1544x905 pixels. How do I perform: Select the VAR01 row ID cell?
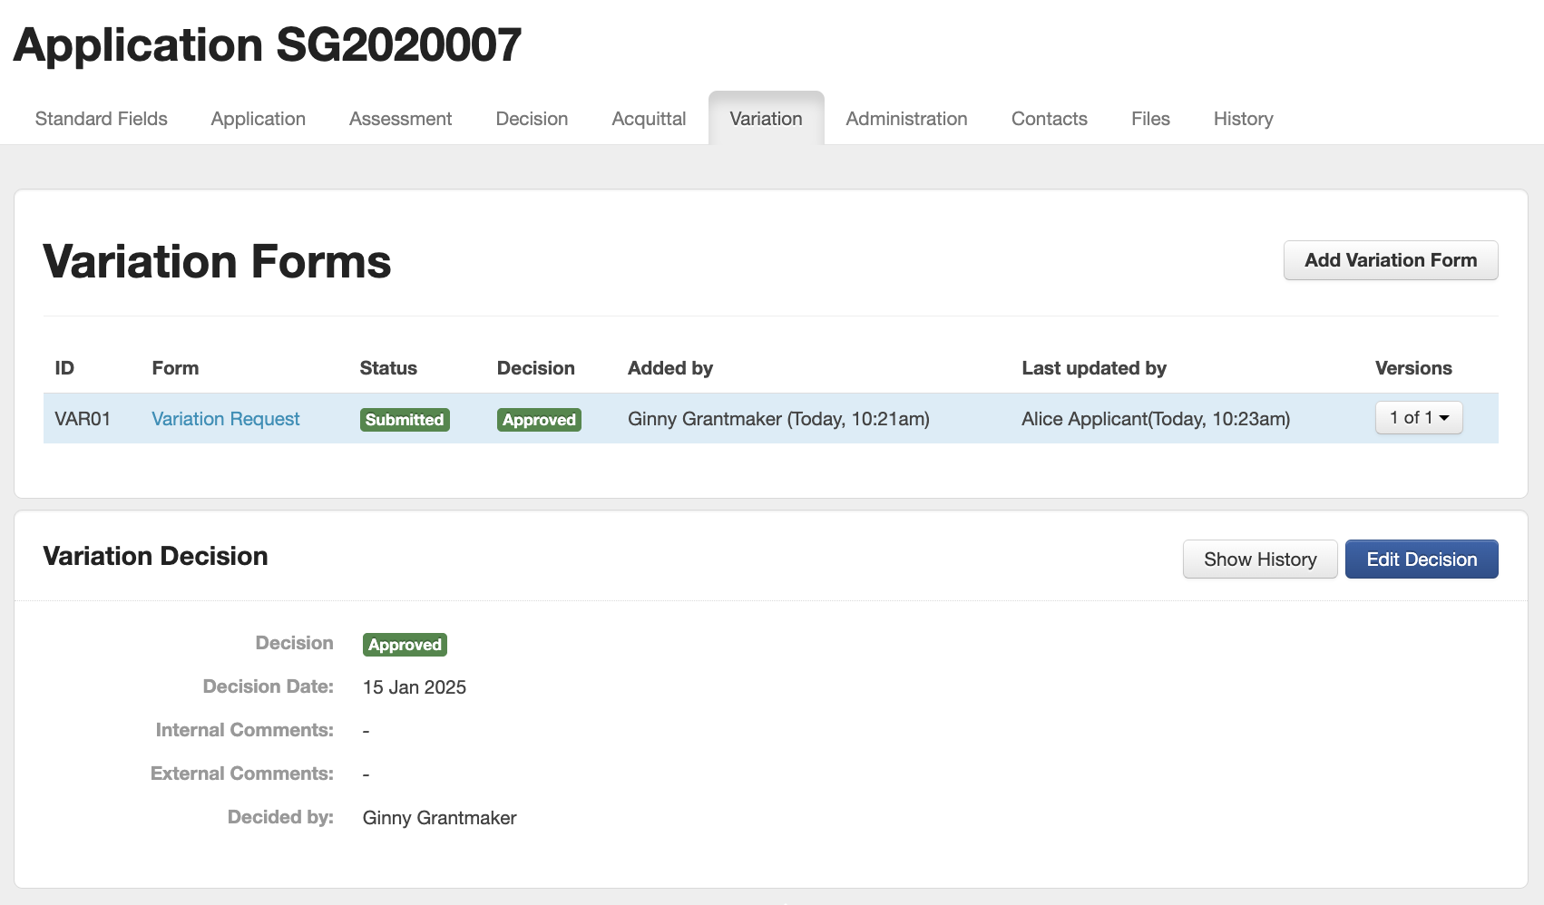(x=83, y=419)
